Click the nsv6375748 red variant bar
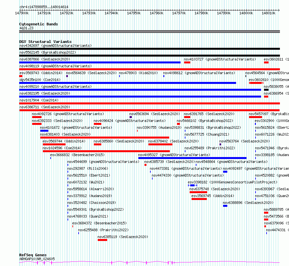The image size is (289, 266). [x=198, y=192]
